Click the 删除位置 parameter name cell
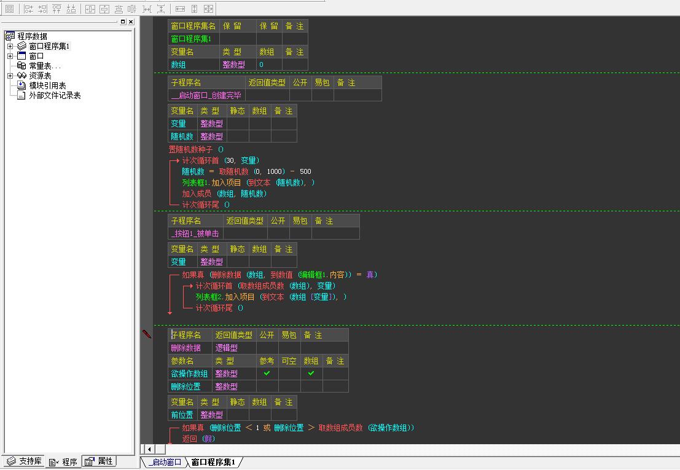 coord(190,386)
